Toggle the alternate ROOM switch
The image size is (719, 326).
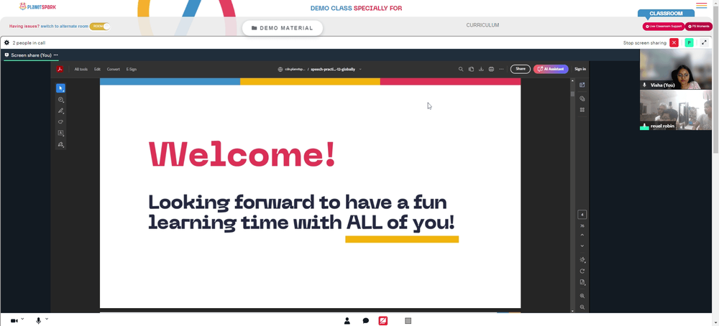click(x=99, y=26)
